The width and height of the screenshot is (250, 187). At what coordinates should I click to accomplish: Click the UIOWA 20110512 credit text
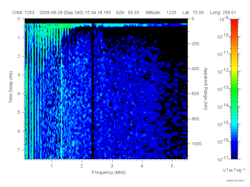click(x=235, y=181)
